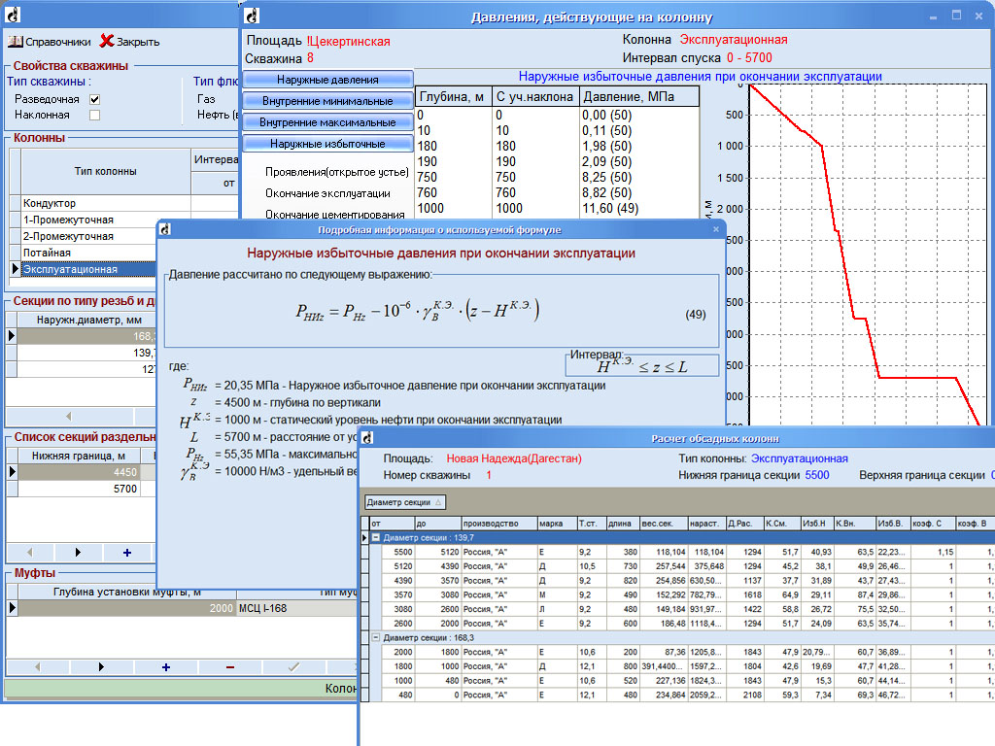Open the Справочники reference books
This screenshot has height=746, width=995.
click(x=50, y=42)
